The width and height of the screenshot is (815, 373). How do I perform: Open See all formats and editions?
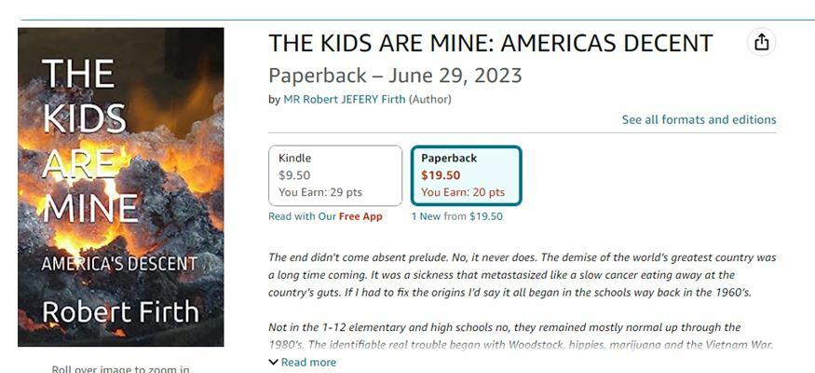coord(699,119)
